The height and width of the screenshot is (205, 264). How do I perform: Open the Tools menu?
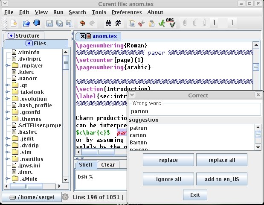coord(99,12)
